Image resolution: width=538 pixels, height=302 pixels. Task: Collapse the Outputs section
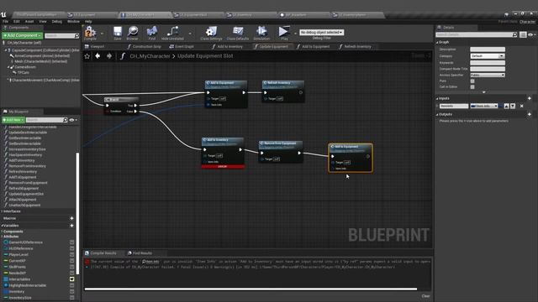pos(437,115)
